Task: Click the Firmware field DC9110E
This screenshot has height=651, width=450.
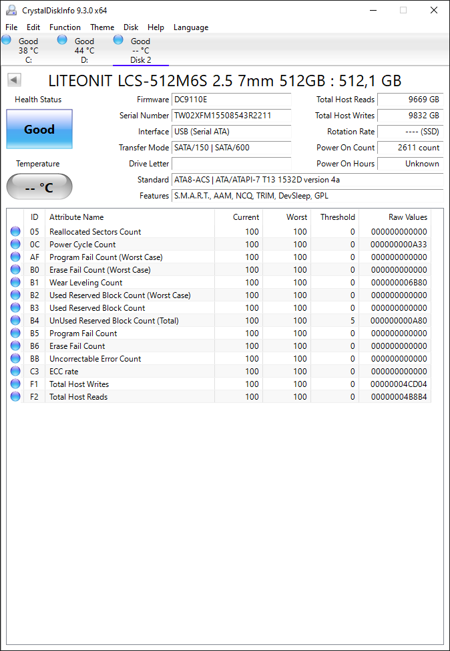Action: point(232,100)
